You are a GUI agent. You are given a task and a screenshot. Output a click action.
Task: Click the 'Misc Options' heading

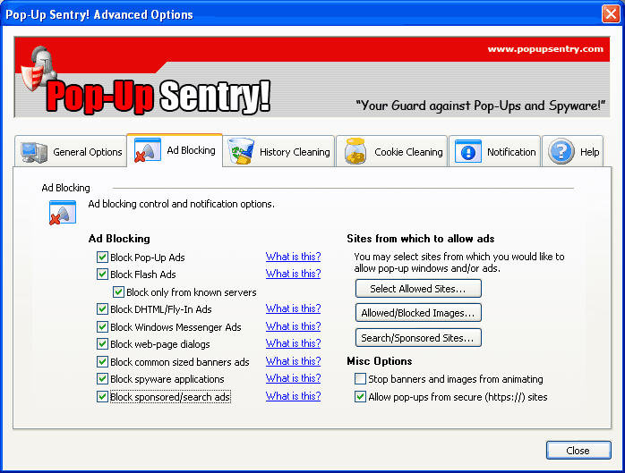[380, 361]
